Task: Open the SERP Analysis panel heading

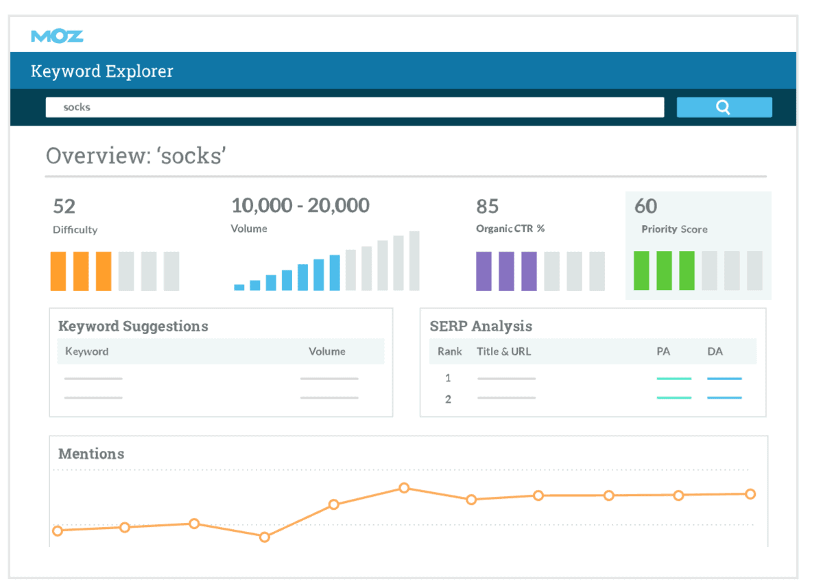Action: (481, 326)
